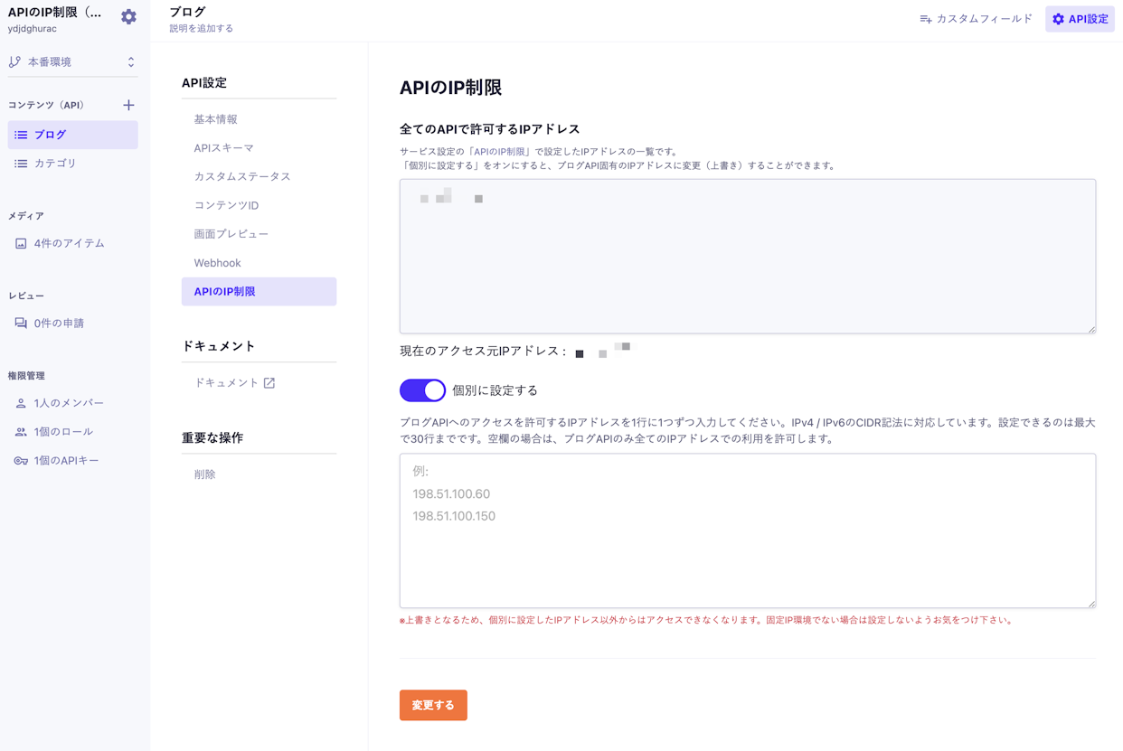Image resolution: width=1123 pixels, height=751 pixels.
Task: Open カスタムフィールド in the header
Action: click(x=976, y=19)
